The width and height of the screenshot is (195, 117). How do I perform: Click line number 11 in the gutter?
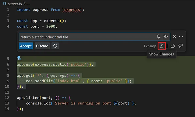pos(7,92)
